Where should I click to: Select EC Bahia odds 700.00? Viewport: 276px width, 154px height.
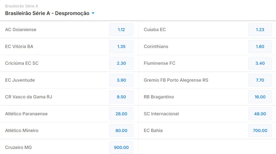(260, 130)
